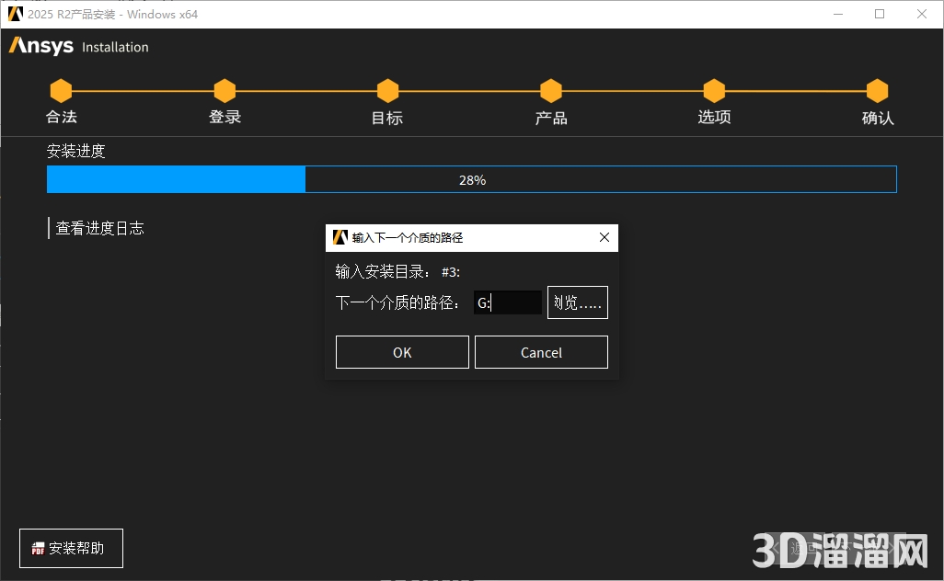The width and height of the screenshot is (944, 581).
Task: Select the 目标 step label
Action: click(x=387, y=118)
